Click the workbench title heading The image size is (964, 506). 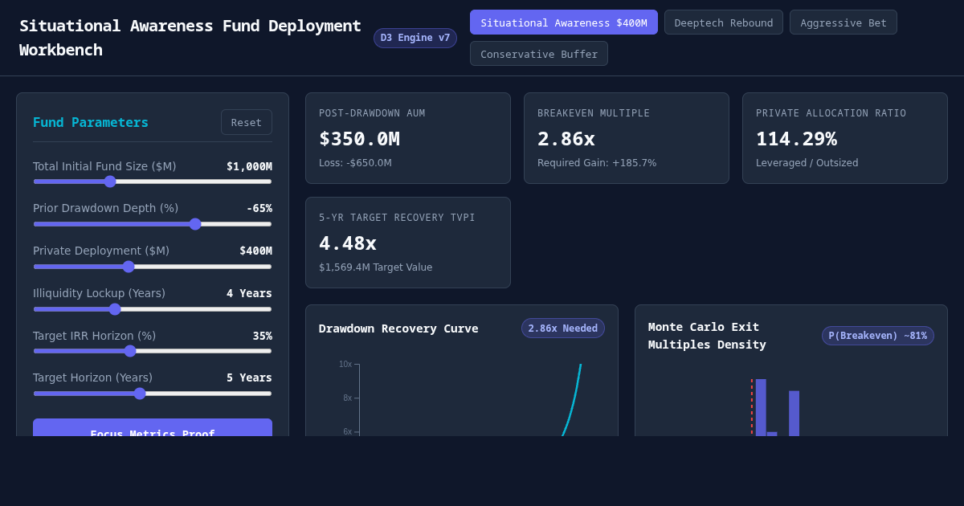pyautogui.click(x=190, y=38)
